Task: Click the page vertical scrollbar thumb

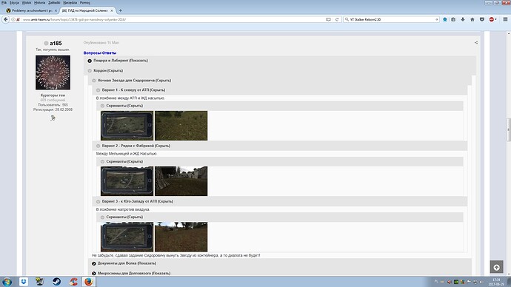Action: click(x=508, y=129)
